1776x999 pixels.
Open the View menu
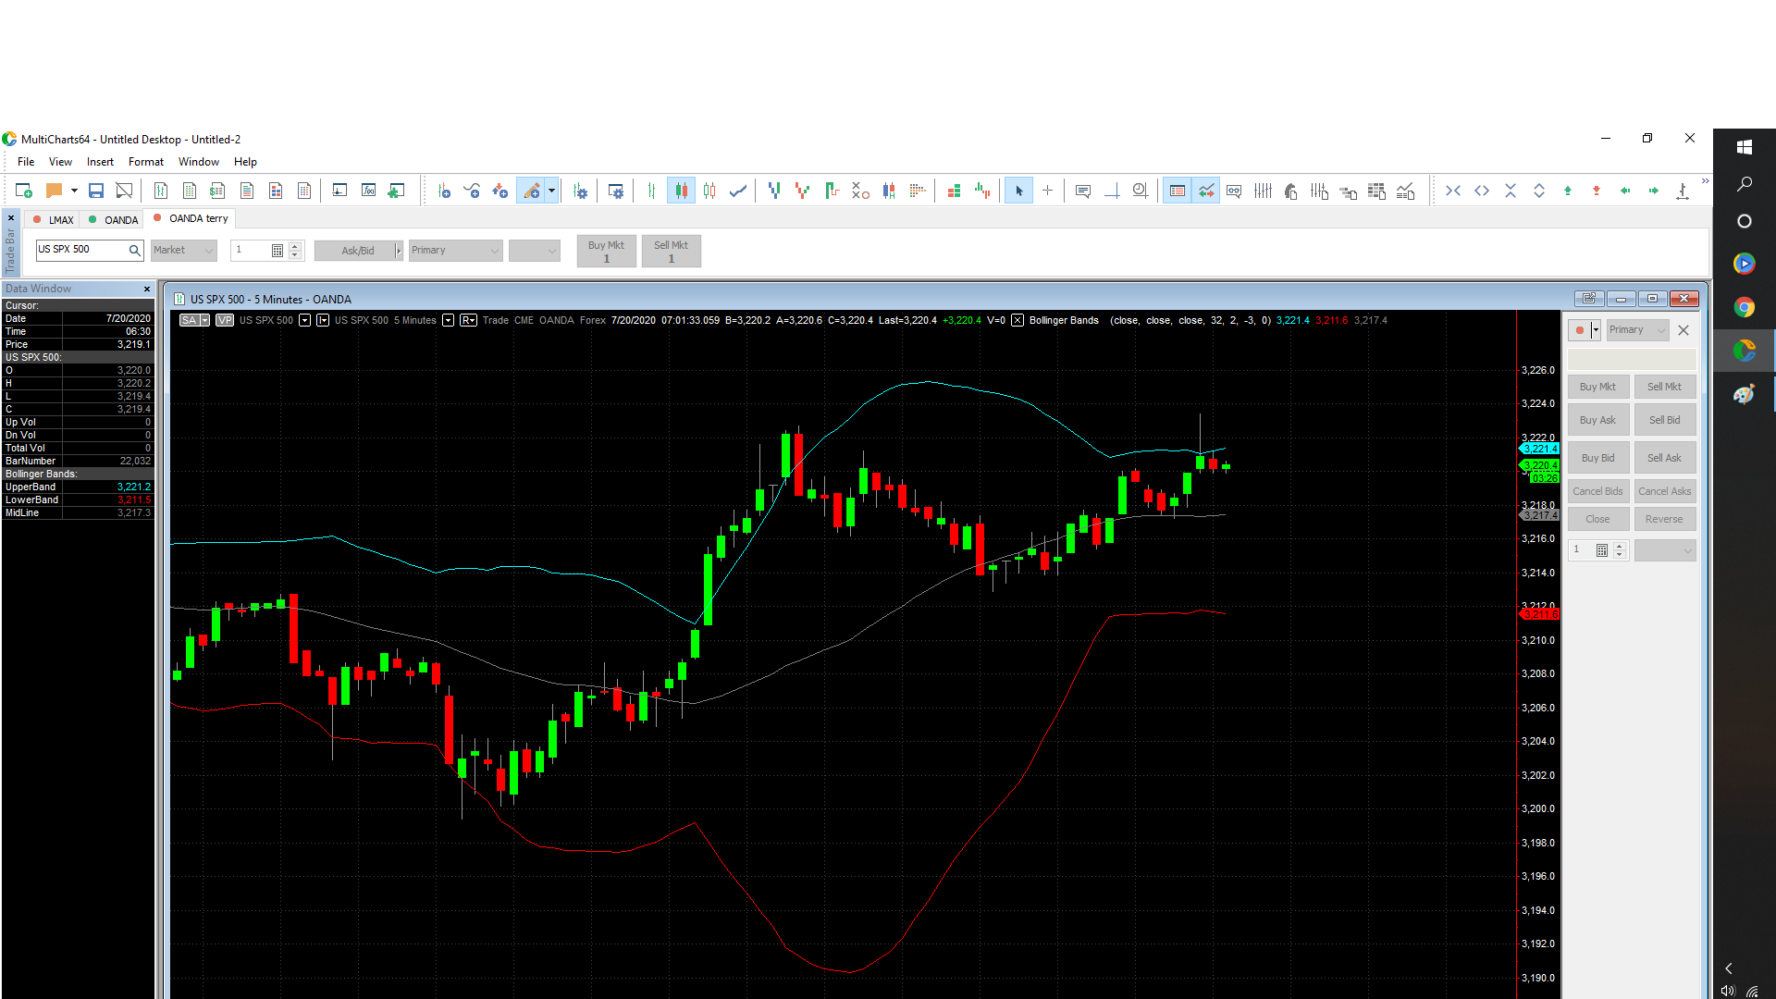(60, 162)
